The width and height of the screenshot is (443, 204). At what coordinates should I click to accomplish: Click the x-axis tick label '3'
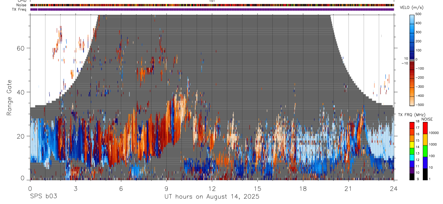click(75, 189)
